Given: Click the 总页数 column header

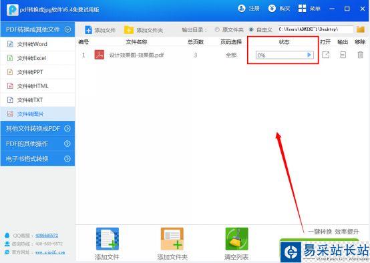Looking at the screenshot, I should (196, 42).
